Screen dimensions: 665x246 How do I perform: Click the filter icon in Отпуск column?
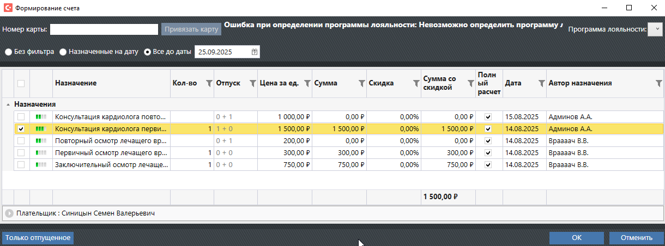click(x=252, y=83)
